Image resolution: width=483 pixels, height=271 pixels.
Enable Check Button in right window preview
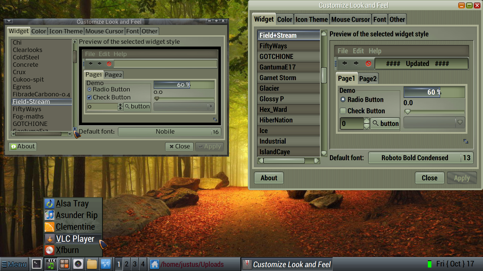(x=362, y=111)
